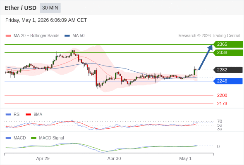Select the 2365 green resistance label
Image resolution: width=244 pixels, height=165 pixels.
coord(228,45)
